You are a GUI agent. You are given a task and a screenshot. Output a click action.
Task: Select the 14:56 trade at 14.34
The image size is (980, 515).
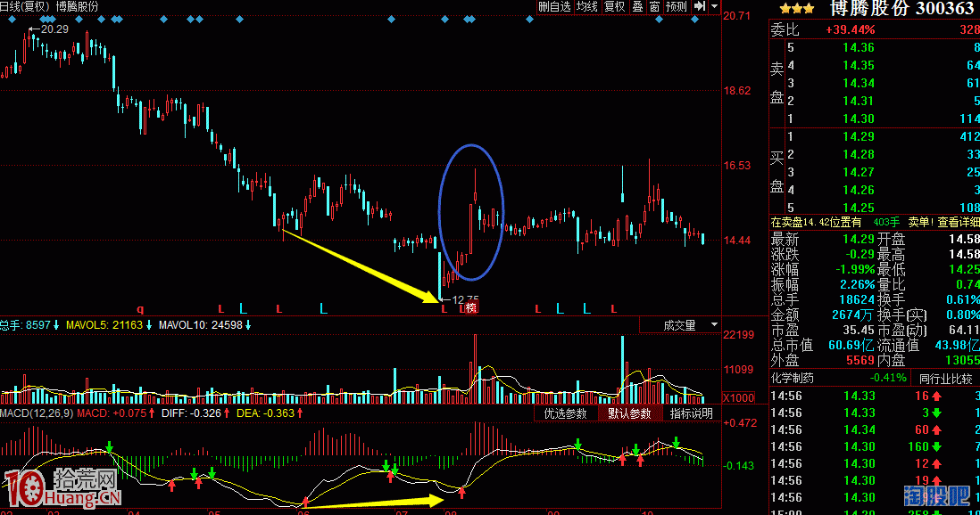point(875,430)
